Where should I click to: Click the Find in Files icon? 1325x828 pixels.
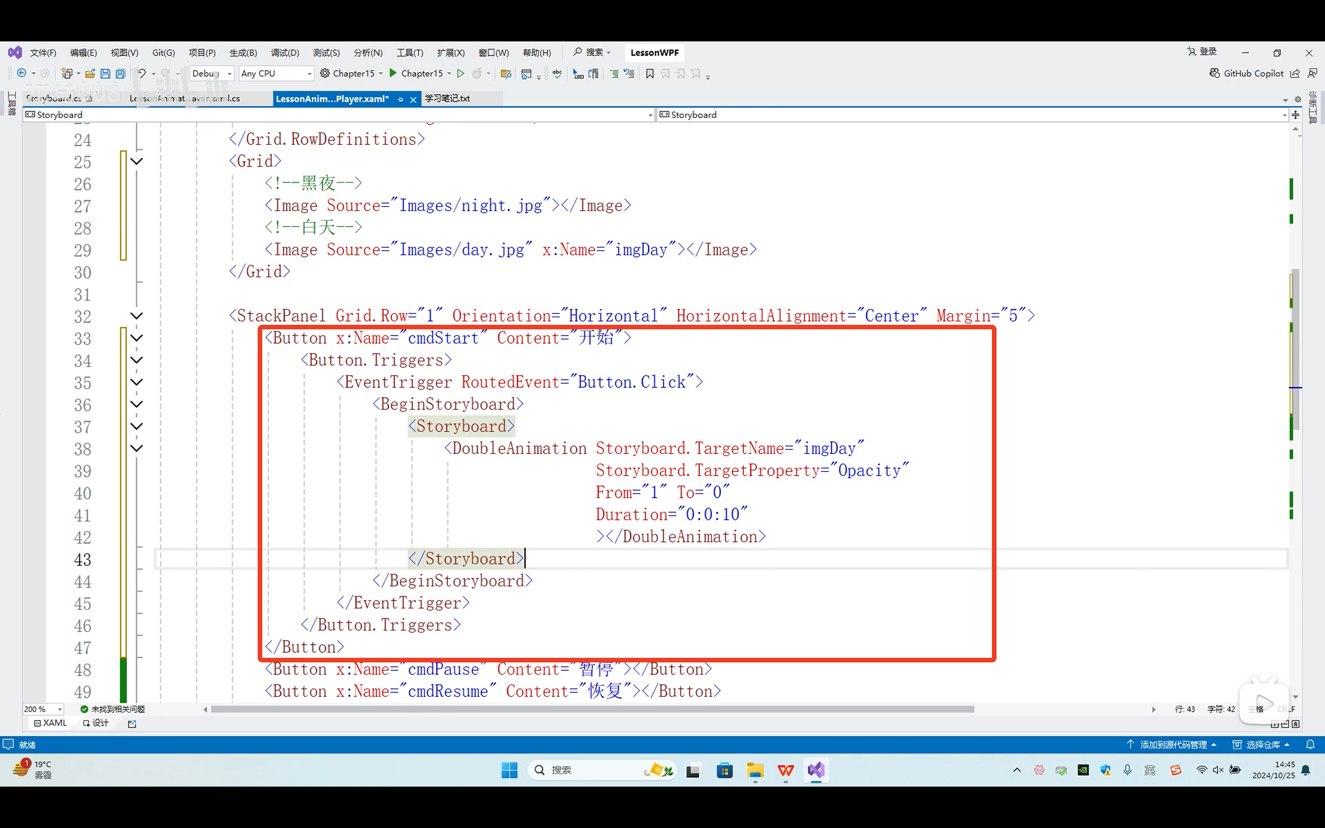(505, 74)
